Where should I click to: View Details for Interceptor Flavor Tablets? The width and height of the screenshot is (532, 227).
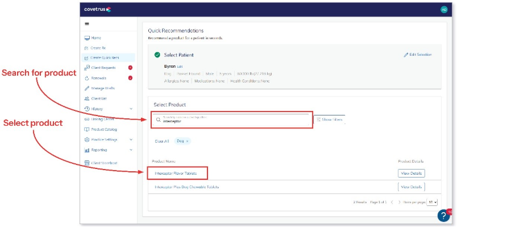(x=411, y=174)
